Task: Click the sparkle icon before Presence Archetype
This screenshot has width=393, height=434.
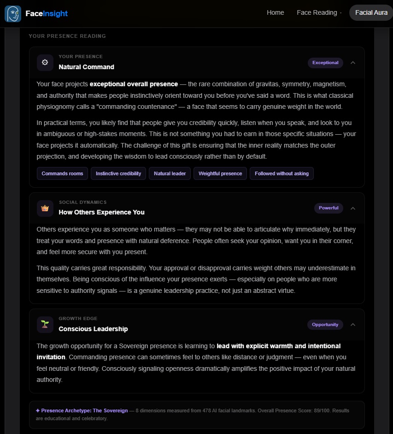Action: coord(38,410)
